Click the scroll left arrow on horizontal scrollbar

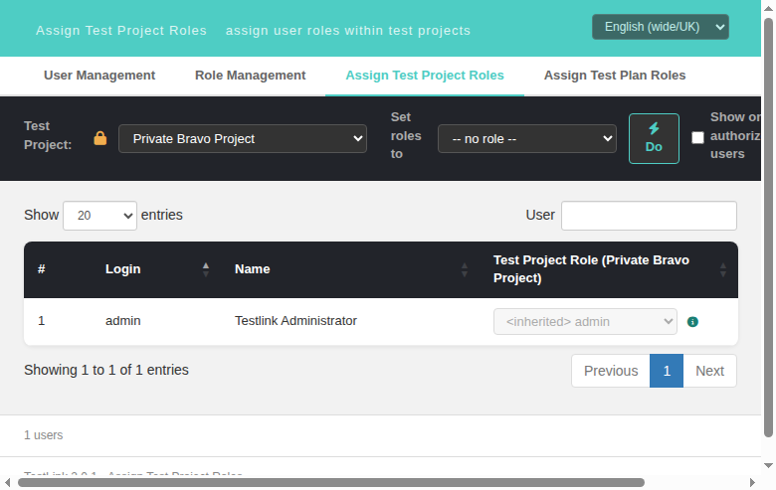pyautogui.click(x=7, y=483)
